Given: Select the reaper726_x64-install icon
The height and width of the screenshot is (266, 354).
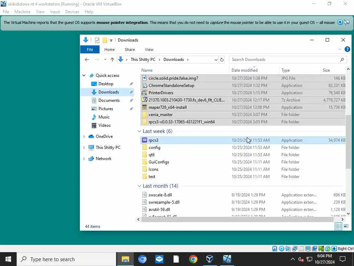Looking at the screenshot, I should tap(145, 107).
